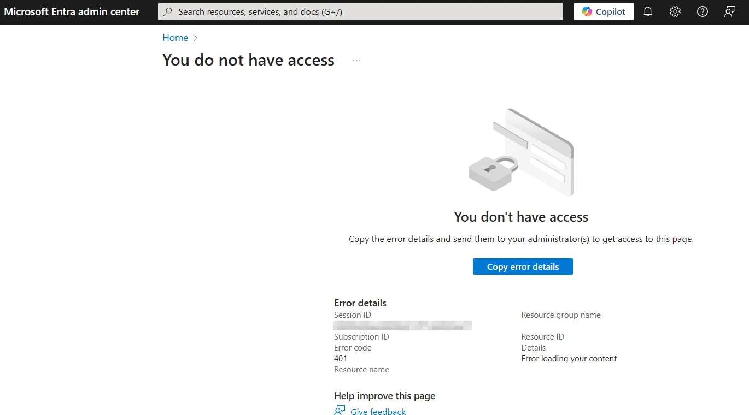Click the feedback icon beside Give feedback
Screen dimensions: 749x415
coord(340,411)
